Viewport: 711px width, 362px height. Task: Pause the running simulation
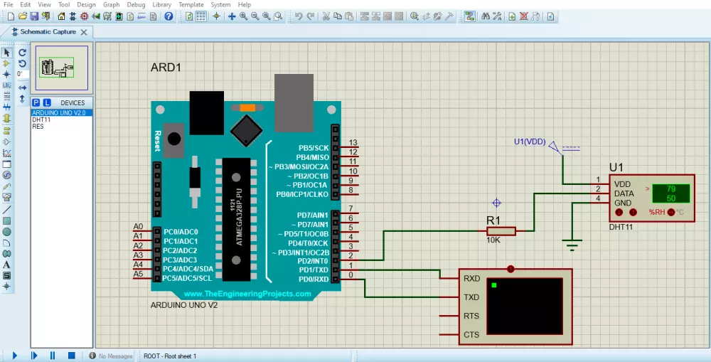(x=53, y=355)
